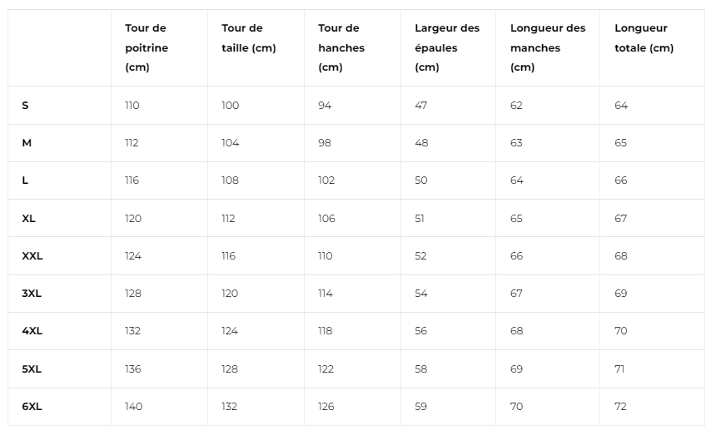Select the XL size row label
Viewport: 716px width, 435px height.
point(28,219)
